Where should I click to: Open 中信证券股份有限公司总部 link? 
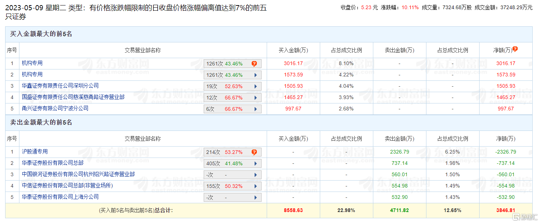(67, 186)
